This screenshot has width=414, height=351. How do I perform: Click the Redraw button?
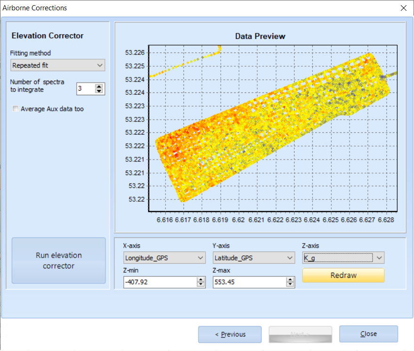[x=343, y=275]
